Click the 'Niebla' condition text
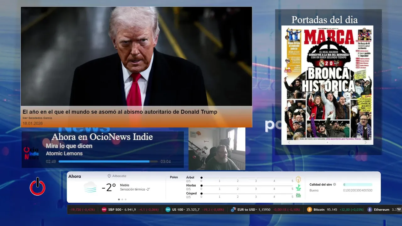The image size is (402, 226). coord(125,185)
